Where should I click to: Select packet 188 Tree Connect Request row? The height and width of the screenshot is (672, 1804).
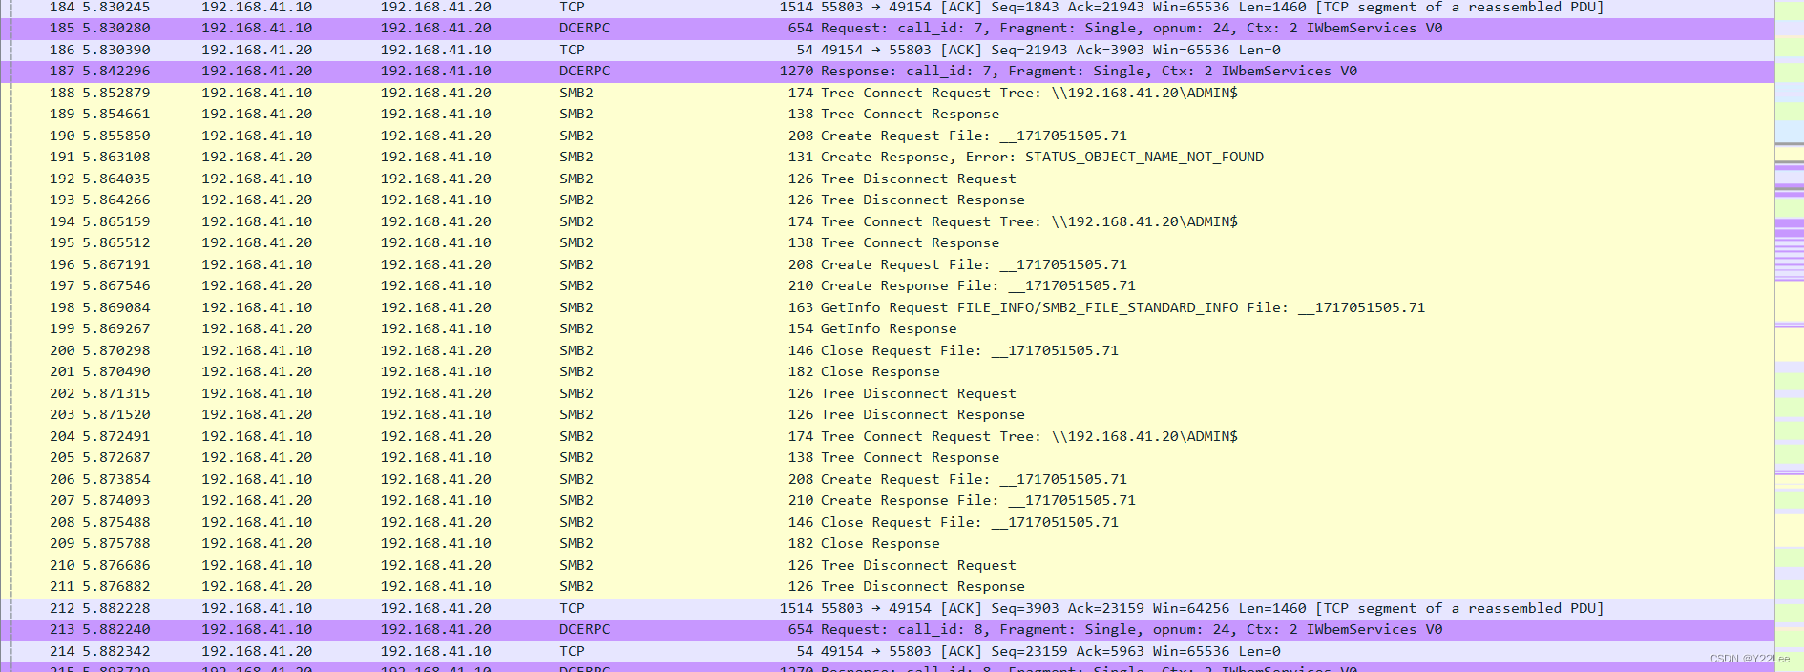[x=888, y=93]
